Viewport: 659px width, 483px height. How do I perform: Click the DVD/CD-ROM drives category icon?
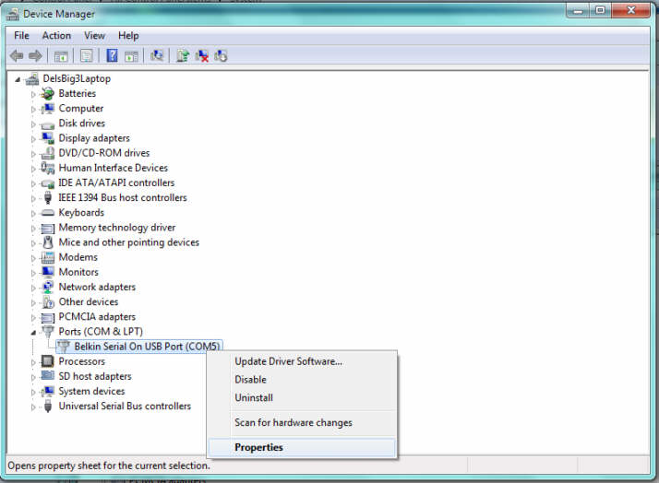(x=47, y=153)
